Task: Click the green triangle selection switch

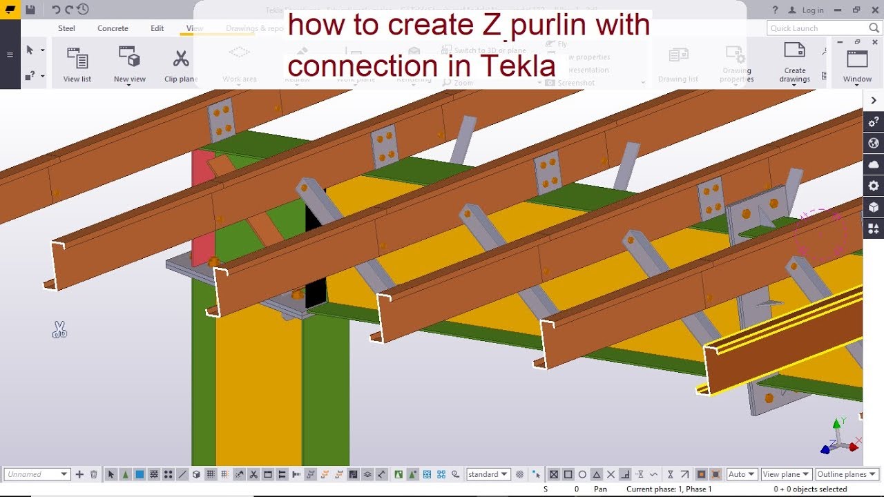Action: (x=125, y=474)
